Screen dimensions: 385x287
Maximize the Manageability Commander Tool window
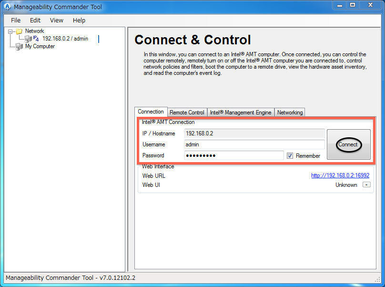(353, 5)
